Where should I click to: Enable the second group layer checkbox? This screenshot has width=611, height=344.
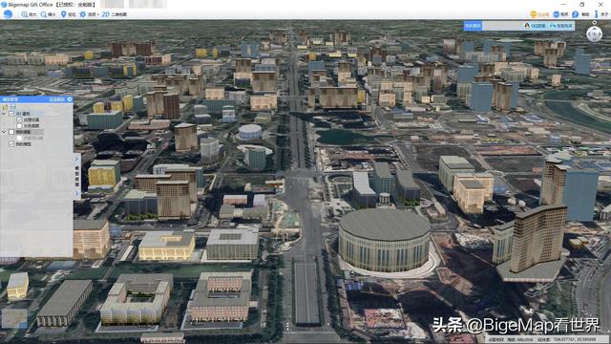point(11,132)
